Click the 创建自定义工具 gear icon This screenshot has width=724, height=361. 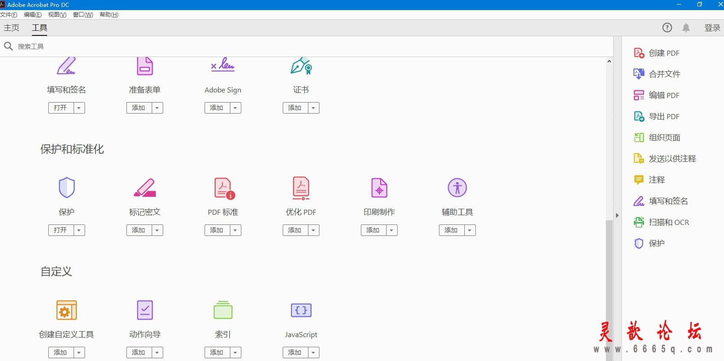coord(67,310)
